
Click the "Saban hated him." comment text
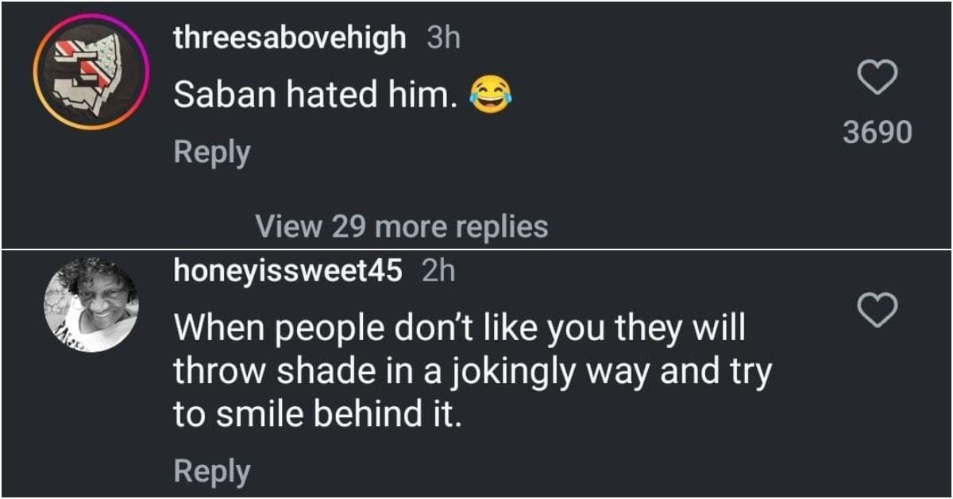[315, 95]
